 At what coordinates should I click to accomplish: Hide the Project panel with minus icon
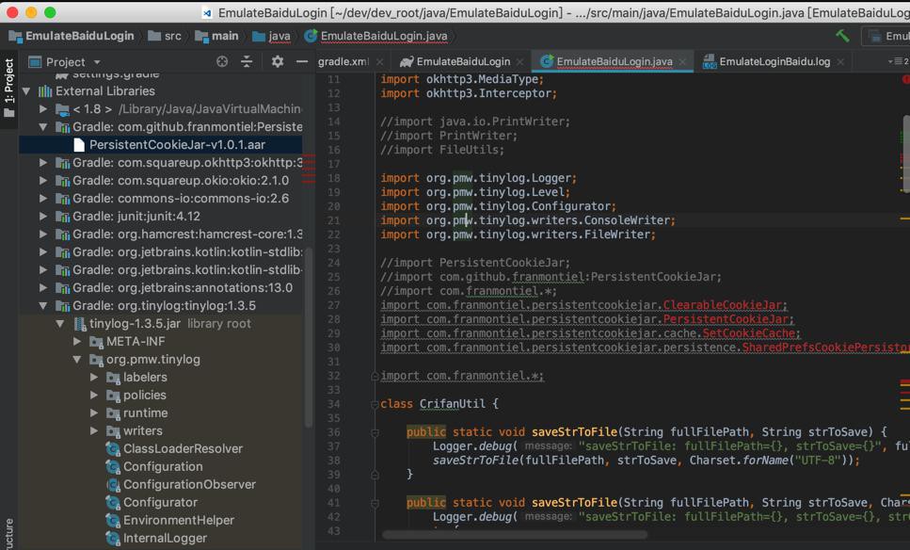point(301,61)
